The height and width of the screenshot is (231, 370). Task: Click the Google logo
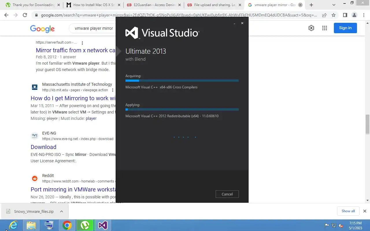click(x=42, y=28)
